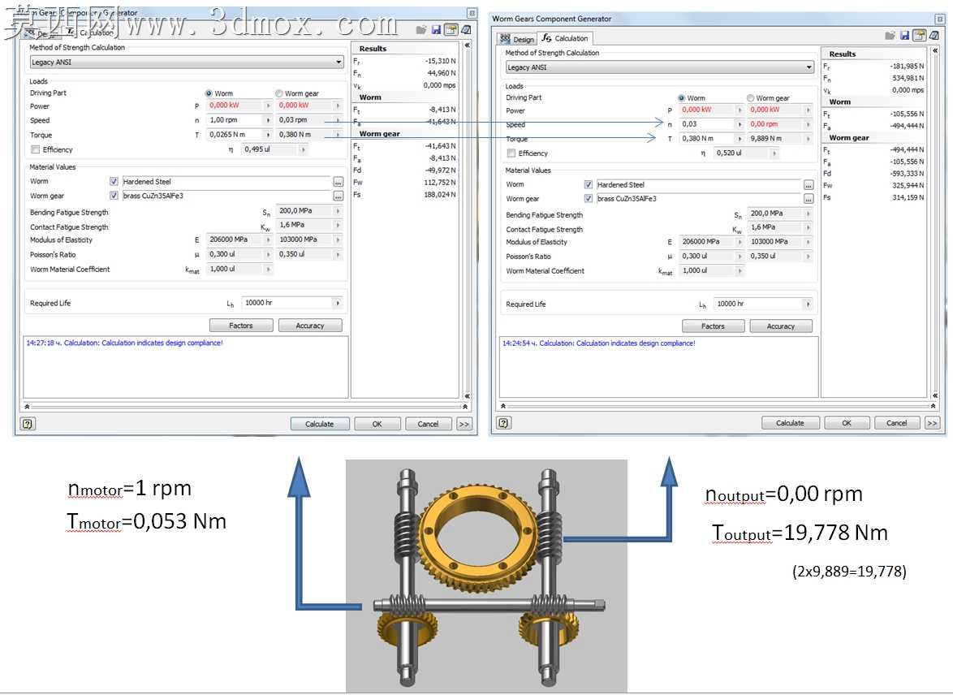Viewport: 953px width, 695px height.
Task: Click save icon in left window toolbar
Action: 436,30
